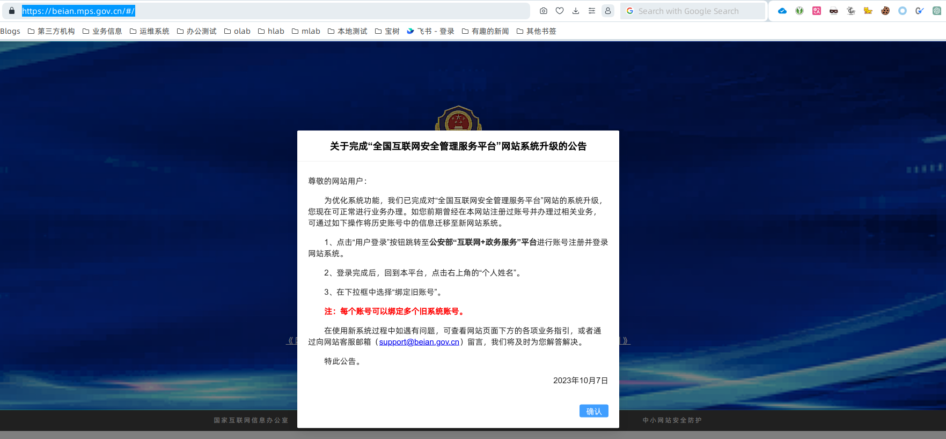The width and height of the screenshot is (946, 439).
Task: Click the light blue ring extension
Action: tap(903, 11)
